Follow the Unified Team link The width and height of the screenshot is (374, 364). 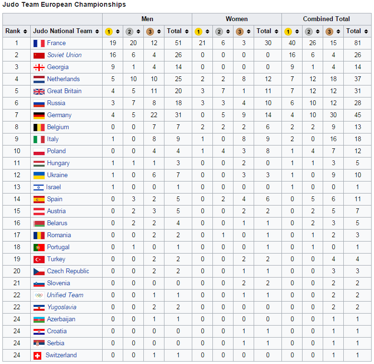pyautogui.click(x=65, y=295)
